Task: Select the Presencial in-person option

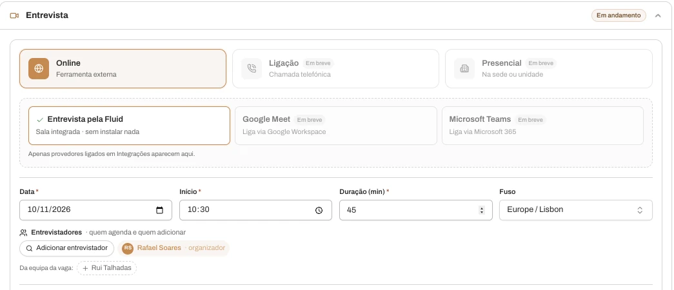Action: point(548,69)
